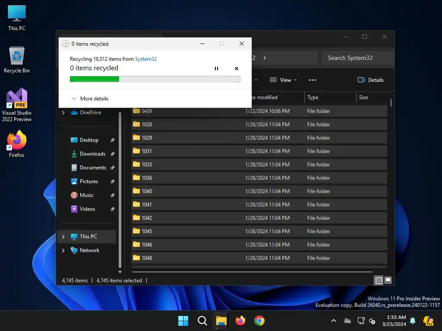The width and height of the screenshot is (442, 331).
Task: Unpin Desktop using its pin icon
Action: [113, 140]
